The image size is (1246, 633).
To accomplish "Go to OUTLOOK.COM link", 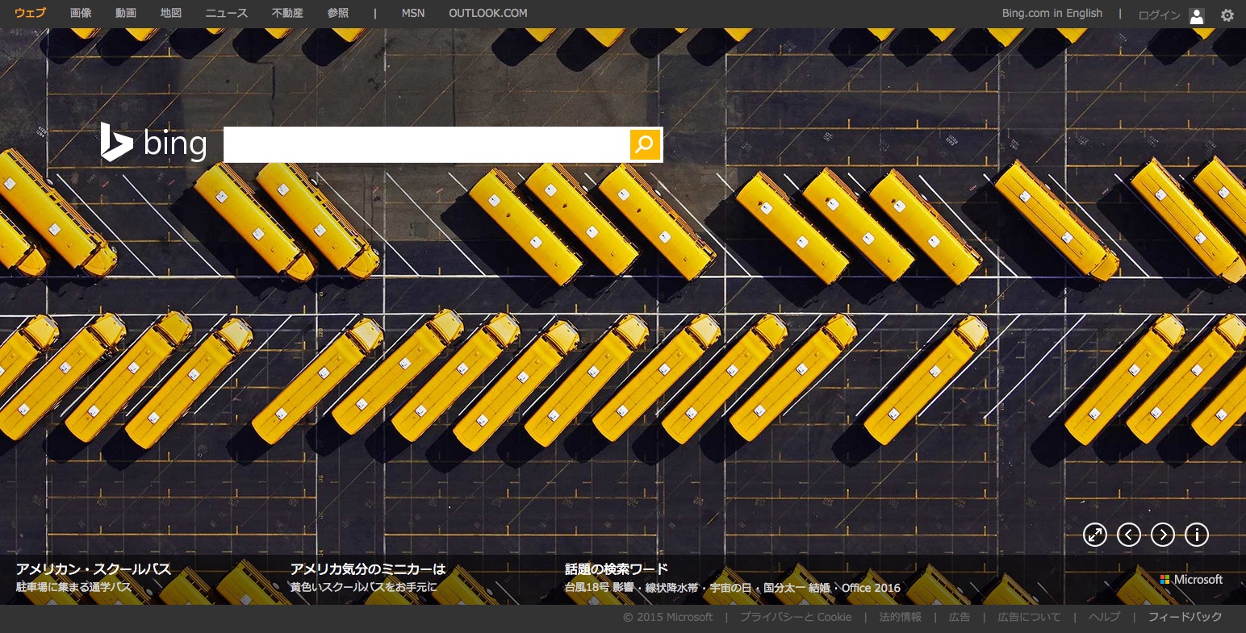I will point(487,13).
